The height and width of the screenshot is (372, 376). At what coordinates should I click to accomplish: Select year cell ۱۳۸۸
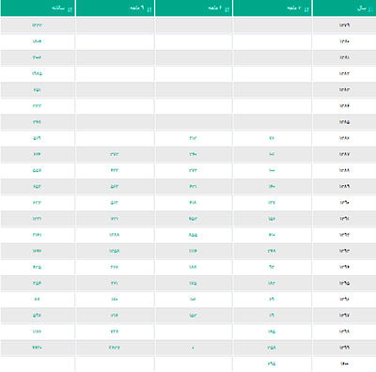[344, 170]
